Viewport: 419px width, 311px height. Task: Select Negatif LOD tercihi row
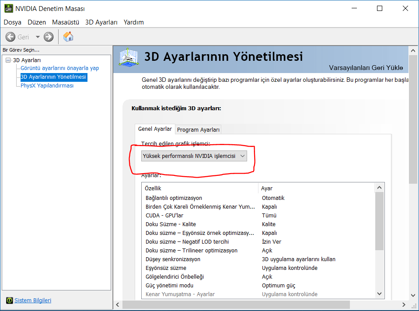click(258, 241)
